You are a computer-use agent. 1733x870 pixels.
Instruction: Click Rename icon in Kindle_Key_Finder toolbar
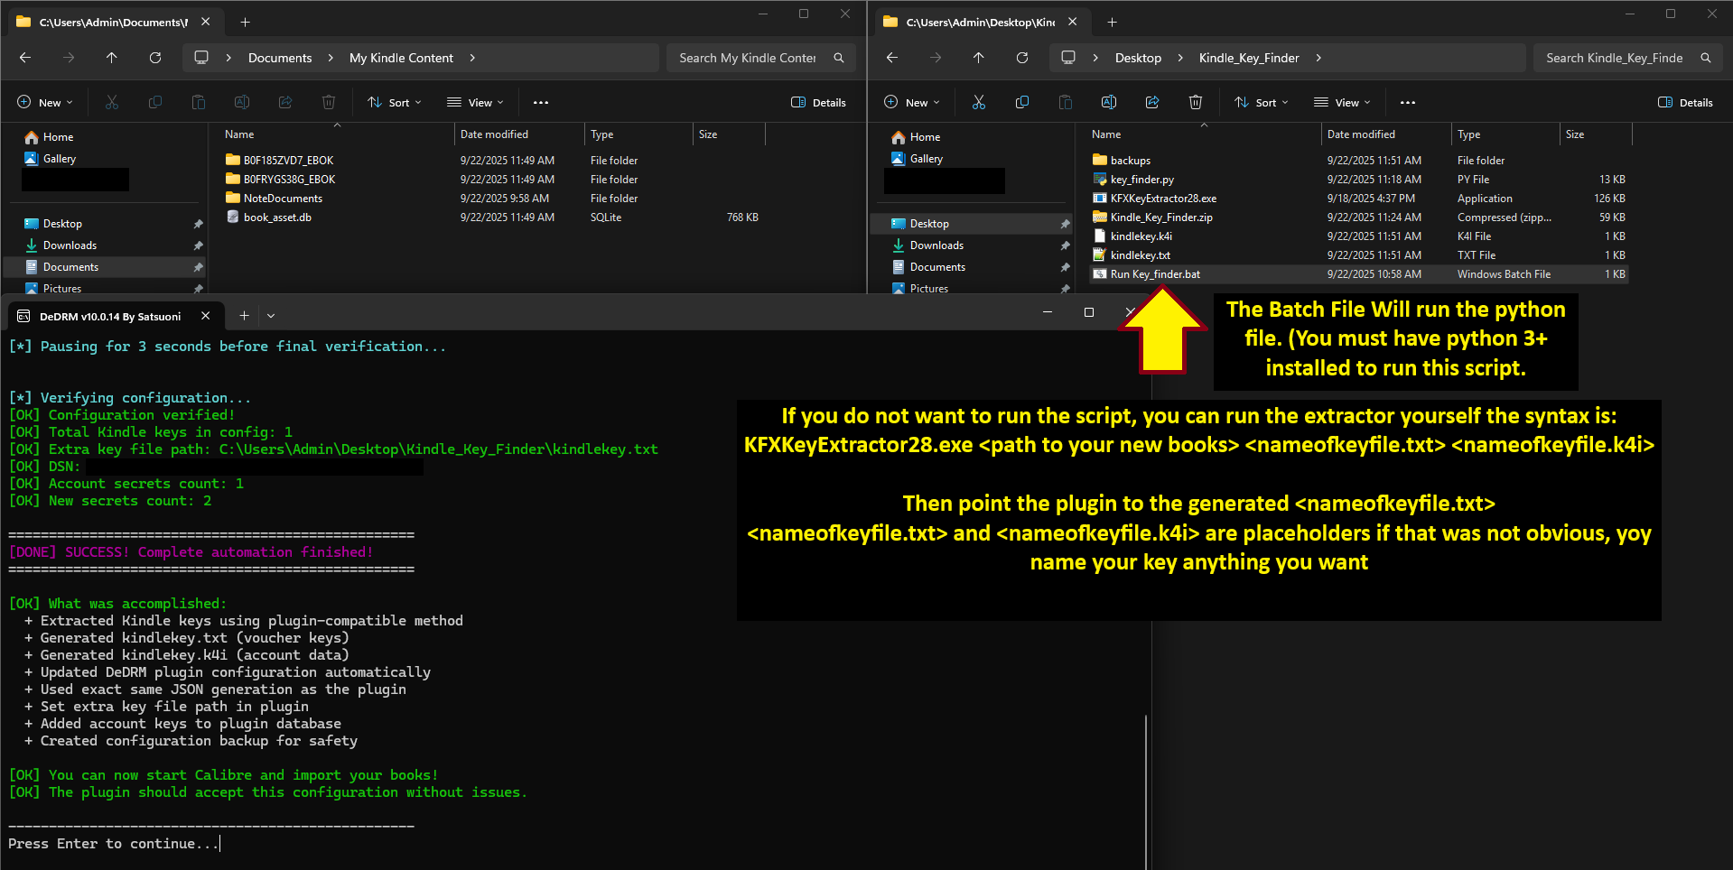tap(1108, 103)
